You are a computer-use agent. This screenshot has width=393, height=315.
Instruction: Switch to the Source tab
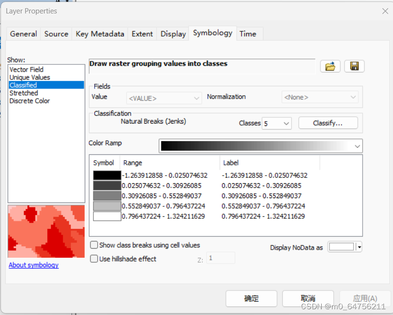point(56,34)
